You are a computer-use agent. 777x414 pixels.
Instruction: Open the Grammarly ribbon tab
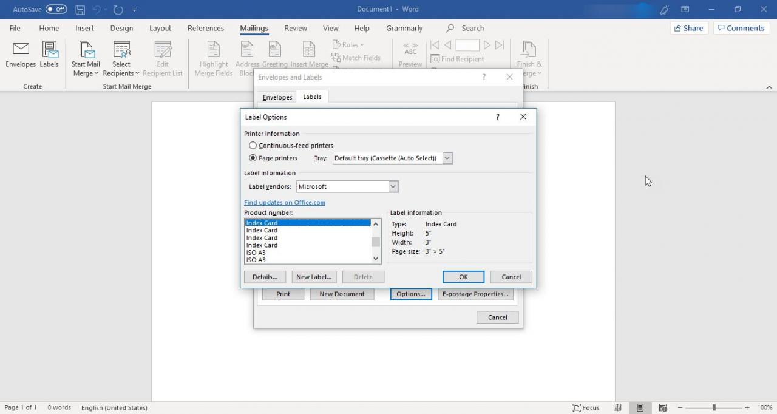(x=404, y=28)
